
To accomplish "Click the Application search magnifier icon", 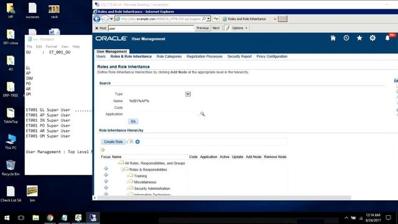I will [202, 114].
